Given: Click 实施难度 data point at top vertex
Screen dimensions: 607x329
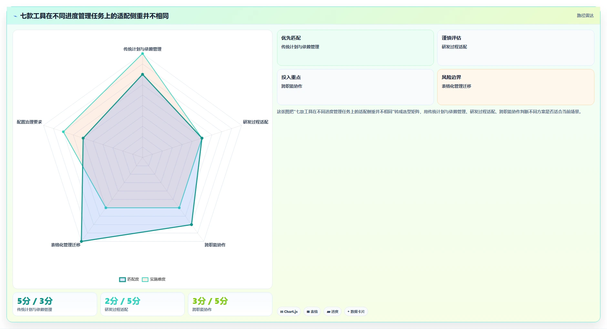Looking at the screenshot, I should pos(142,54).
